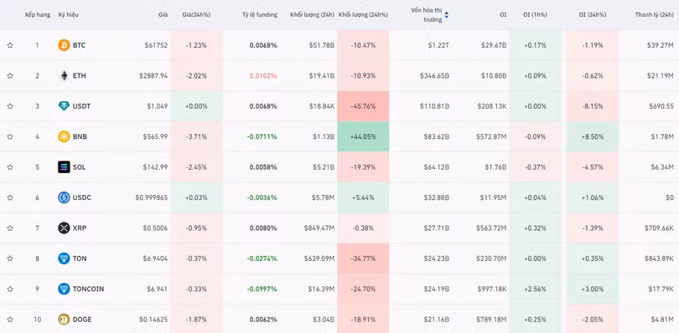Sort by Ký hiệu column header
Image resolution: width=679 pixels, height=333 pixels.
[x=69, y=15]
